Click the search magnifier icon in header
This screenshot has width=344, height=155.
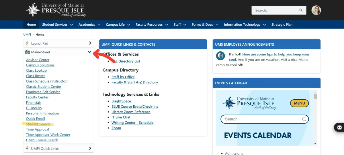click(x=301, y=10)
